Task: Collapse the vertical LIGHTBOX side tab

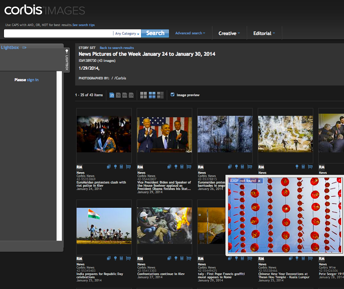Action: (x=67, y=60)
